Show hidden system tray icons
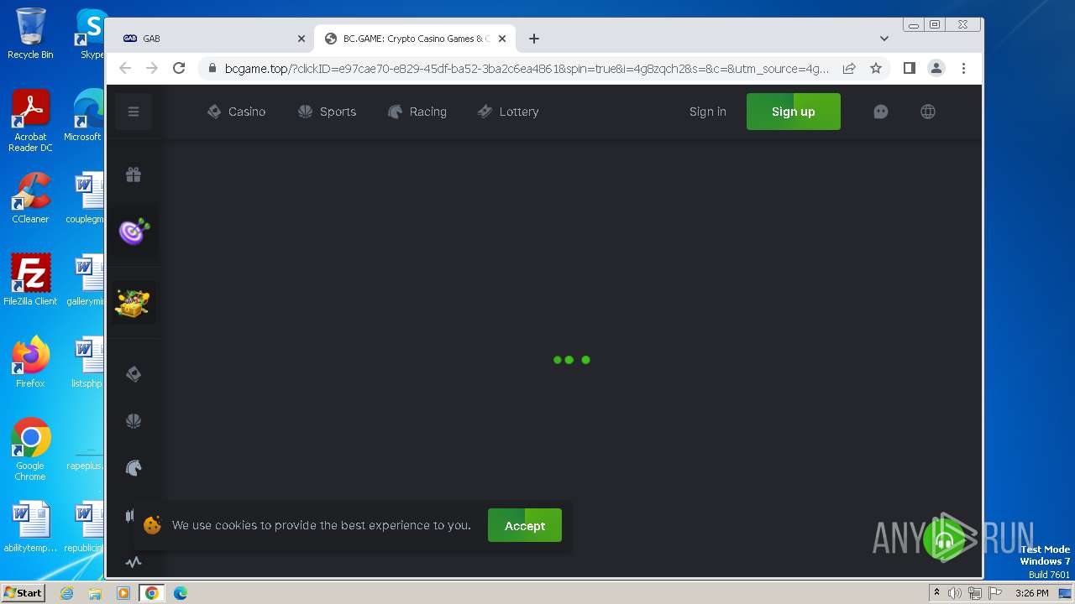The width and height of the screenshot is (1075, 604). [x=936, y=593]
